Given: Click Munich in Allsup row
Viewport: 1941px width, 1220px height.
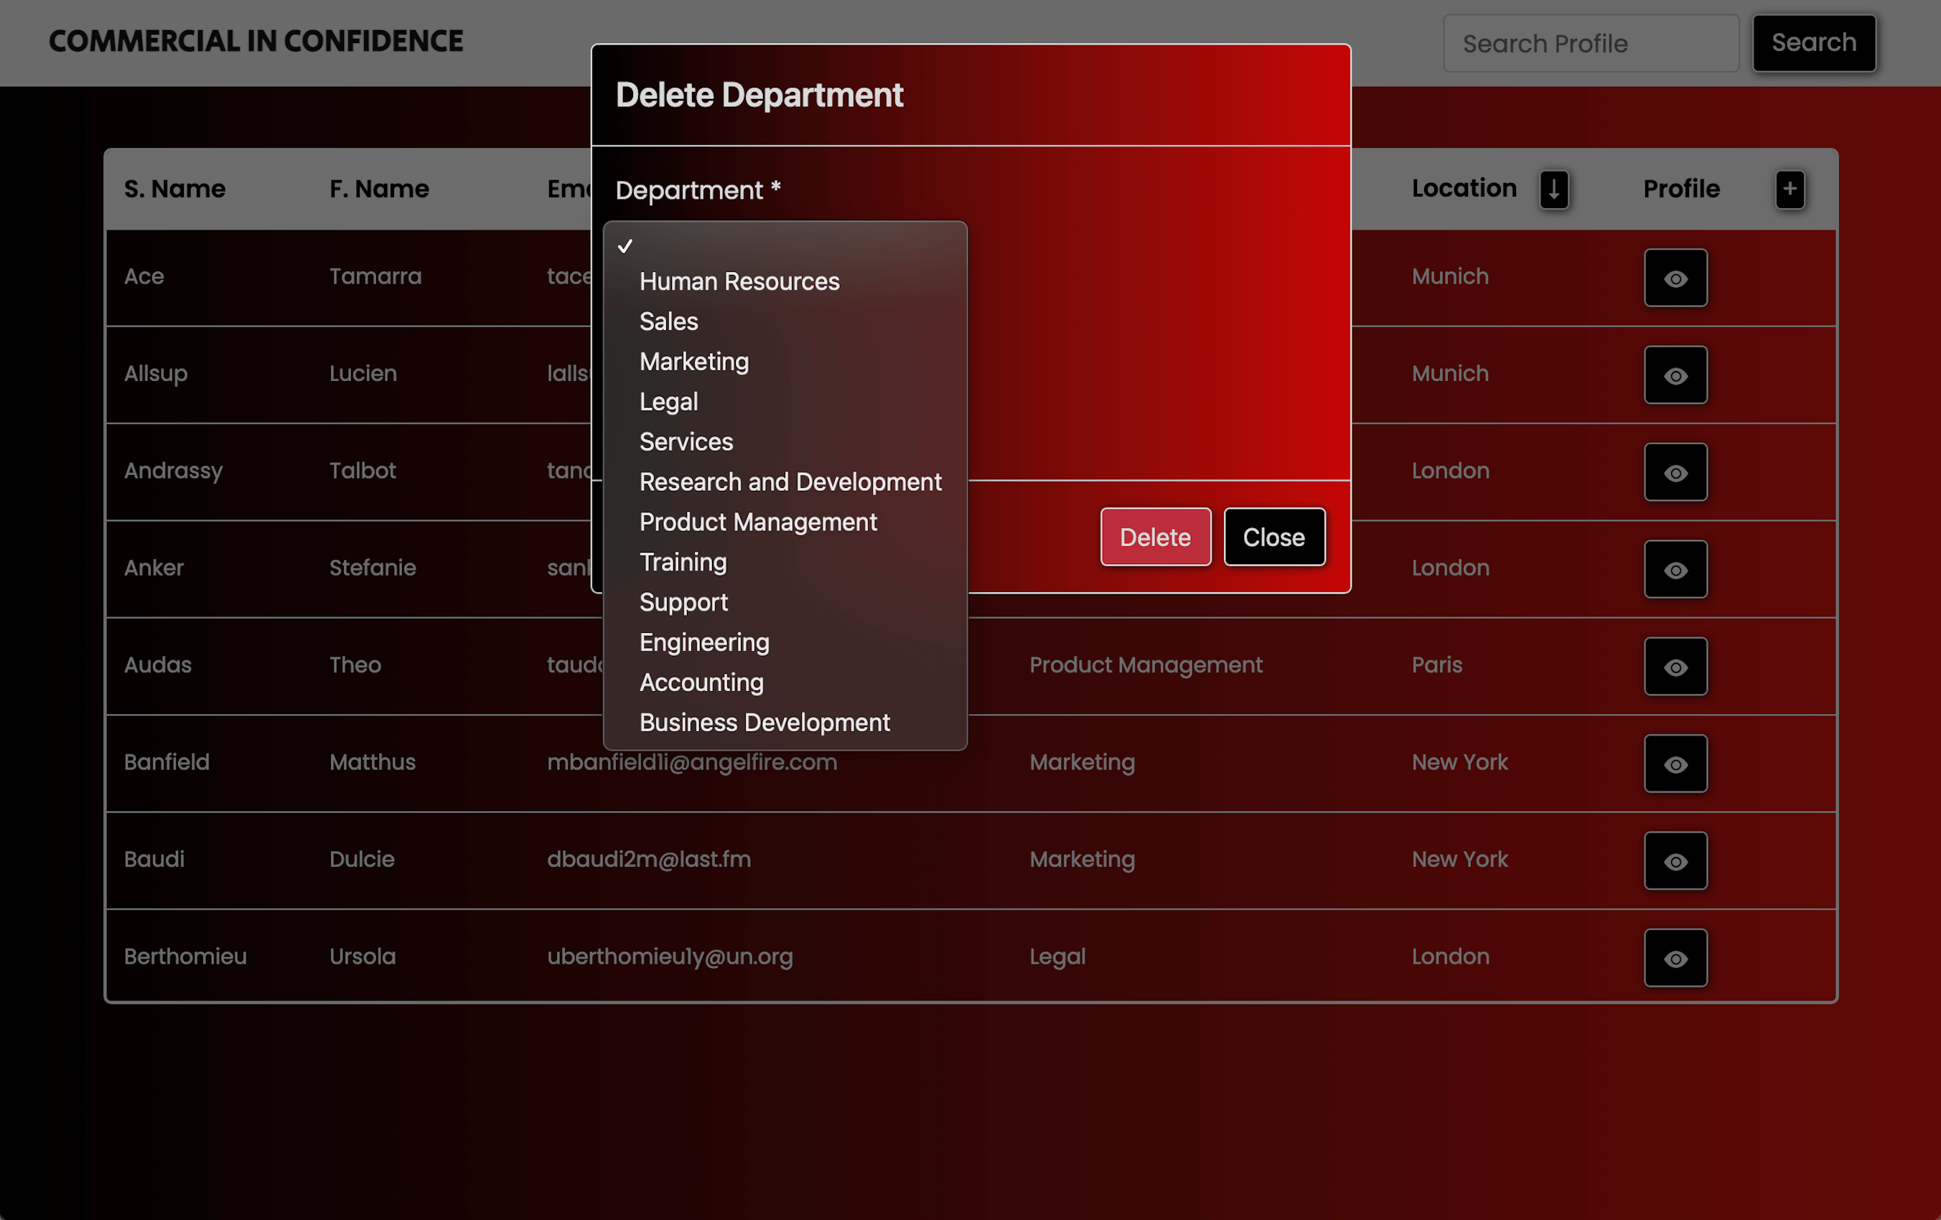Looking at the screenshot, I should (x=1450, y=374).
